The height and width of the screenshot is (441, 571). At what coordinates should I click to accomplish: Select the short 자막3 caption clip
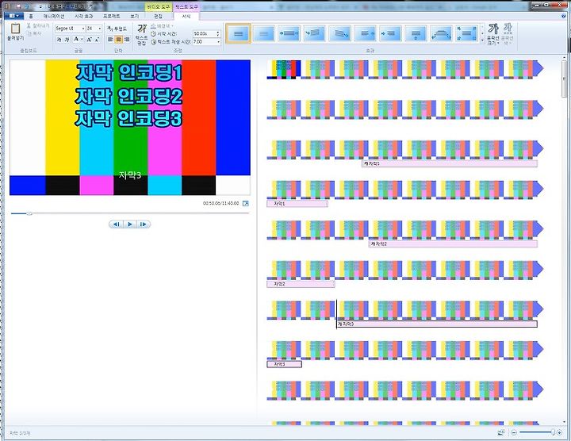[x=284, y=364]
